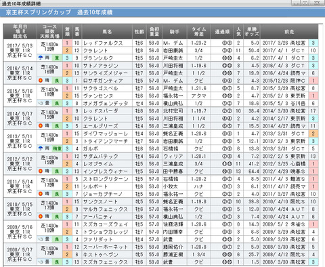Select horse name マルカフェニックス
Image resolution: width=325 pixels, height=267 pixels.
click(106, 209)
